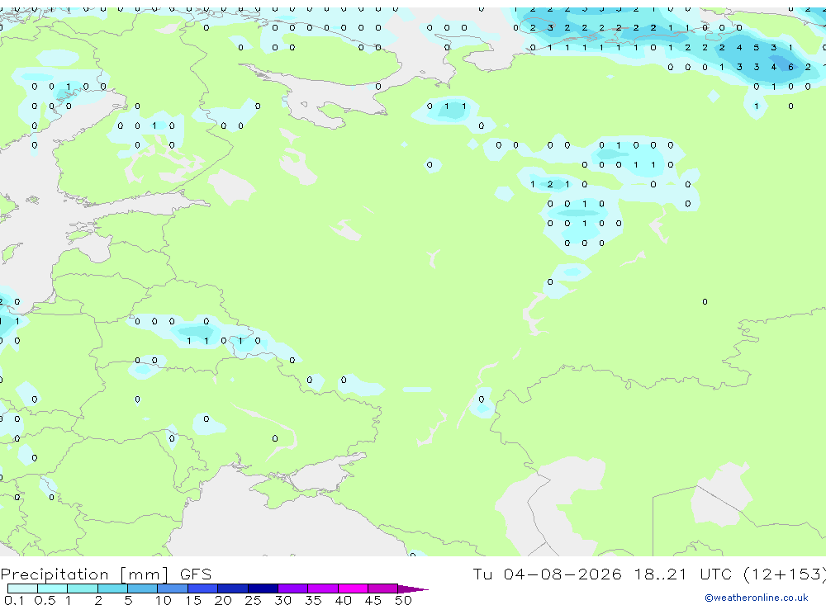The width and height of the screenshot is (826, 605).
Task: Select the 40–45 mm legend color swatch
Action: coord(353,588)
